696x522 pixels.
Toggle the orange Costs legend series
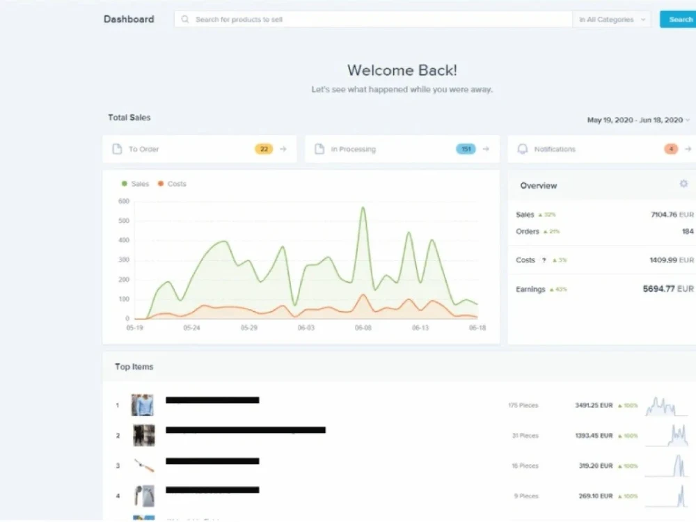[172, 184]
